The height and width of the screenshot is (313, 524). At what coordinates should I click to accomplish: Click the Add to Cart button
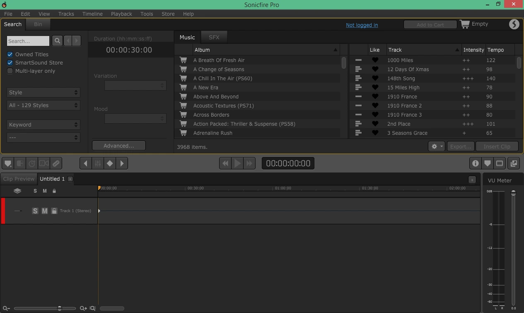pos(430,24)
